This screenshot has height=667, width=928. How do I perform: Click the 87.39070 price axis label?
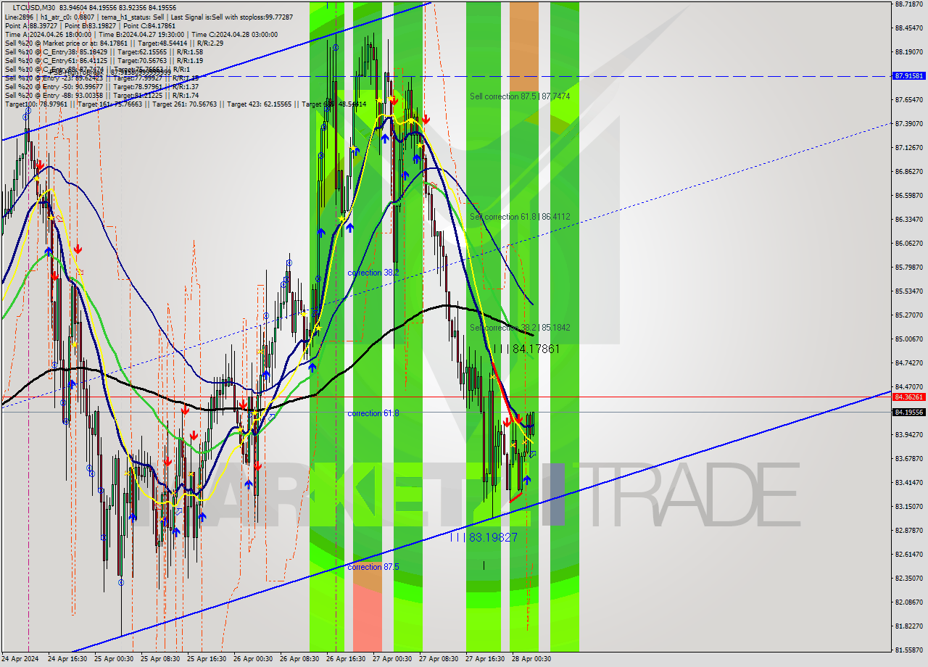[908, 123]
